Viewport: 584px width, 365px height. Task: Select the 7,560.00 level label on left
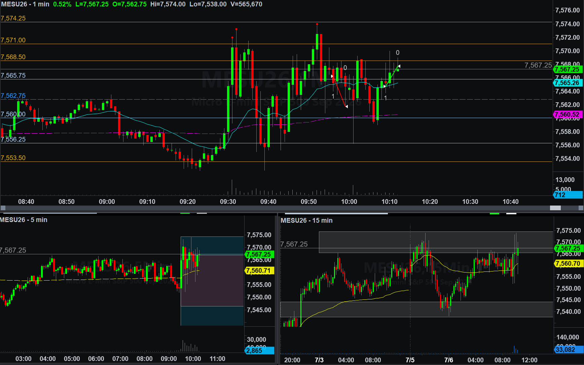coord(13,114)
